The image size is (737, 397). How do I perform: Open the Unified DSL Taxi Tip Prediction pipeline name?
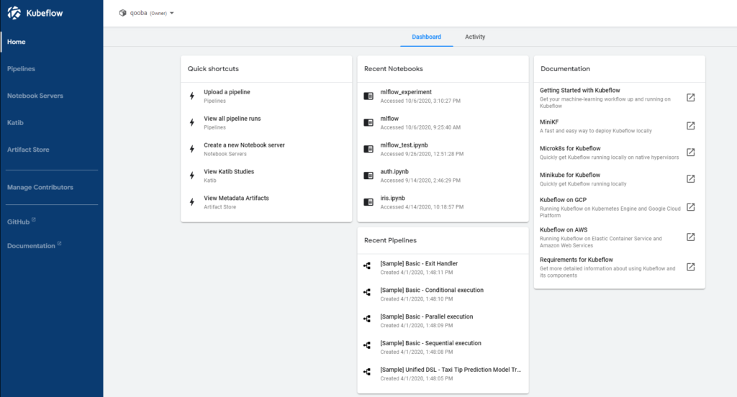[x=451, y=370]
